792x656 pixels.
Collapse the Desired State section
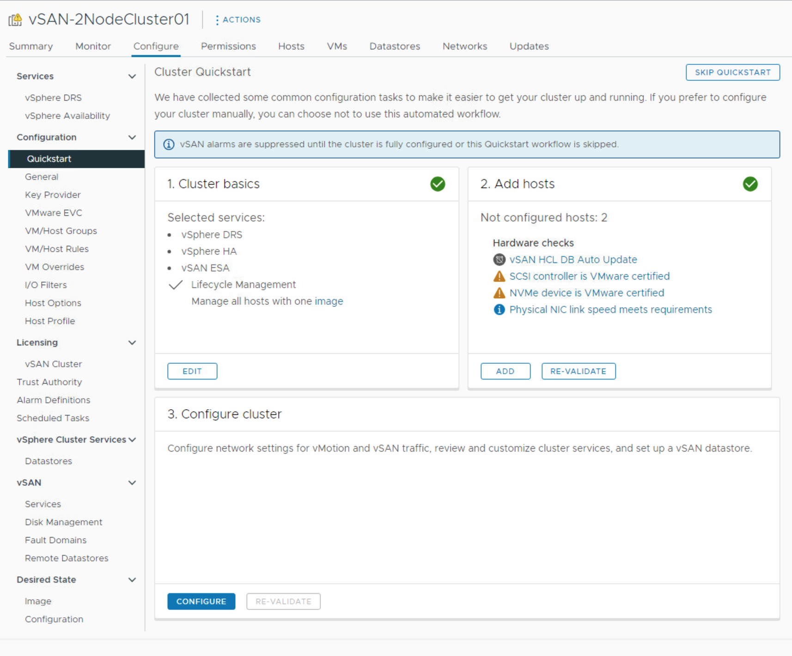tap(133, 580)
